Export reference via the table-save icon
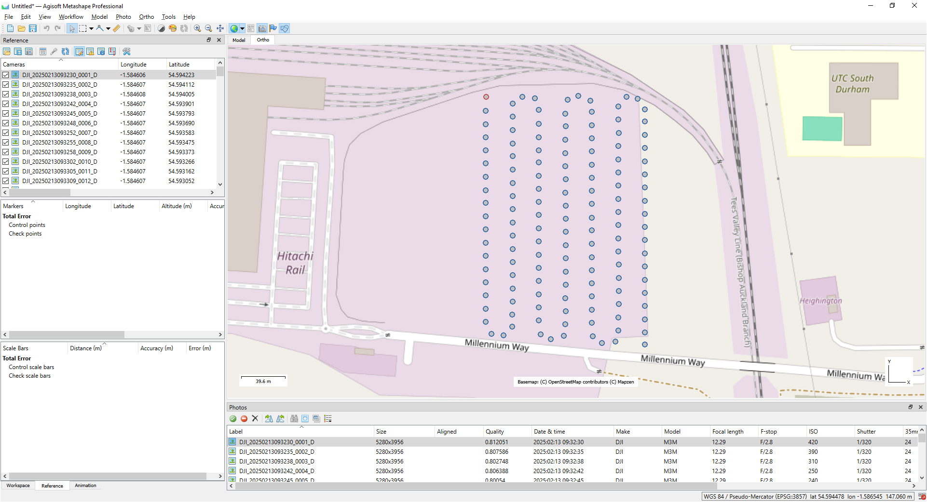The width and height of the screenshot is (927, 502). click(18, 52)
